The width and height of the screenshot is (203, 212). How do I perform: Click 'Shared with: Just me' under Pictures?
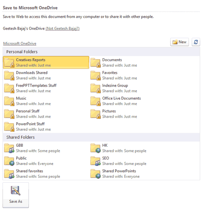pyautogui.click(x=120, y=117)
